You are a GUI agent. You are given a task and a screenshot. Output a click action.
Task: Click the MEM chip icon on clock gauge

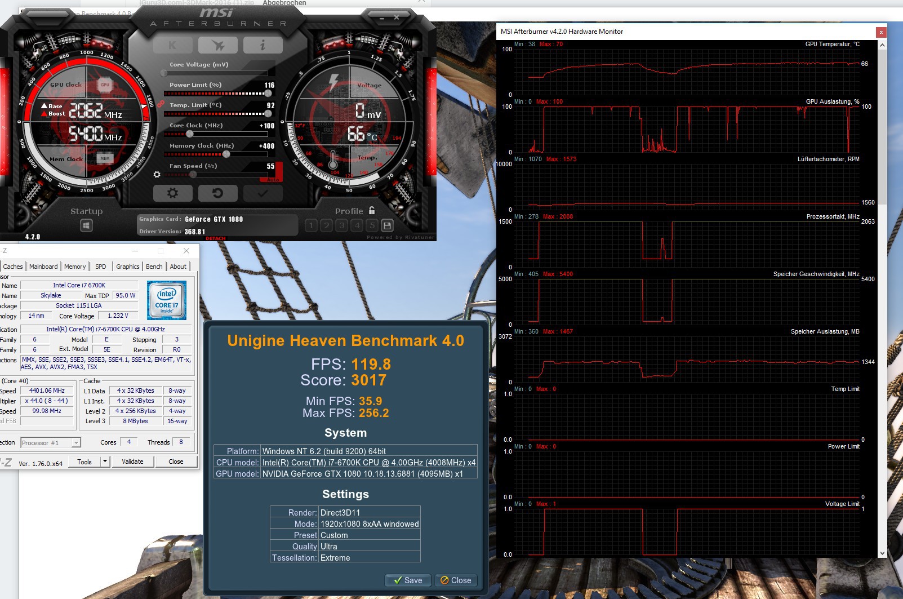click(x=105, y=158)
